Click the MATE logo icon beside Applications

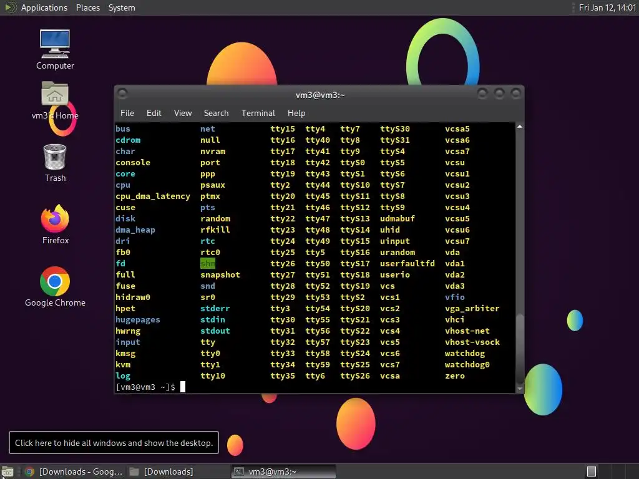(x=10, y=7)
